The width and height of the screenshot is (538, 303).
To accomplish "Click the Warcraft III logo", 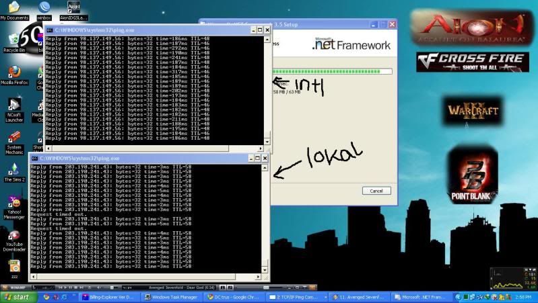I will 473,111.
